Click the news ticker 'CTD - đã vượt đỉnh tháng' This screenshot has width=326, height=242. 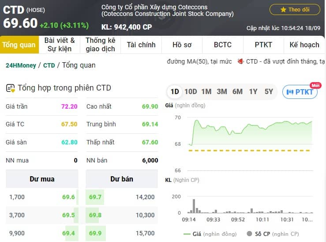click(285, 61)
